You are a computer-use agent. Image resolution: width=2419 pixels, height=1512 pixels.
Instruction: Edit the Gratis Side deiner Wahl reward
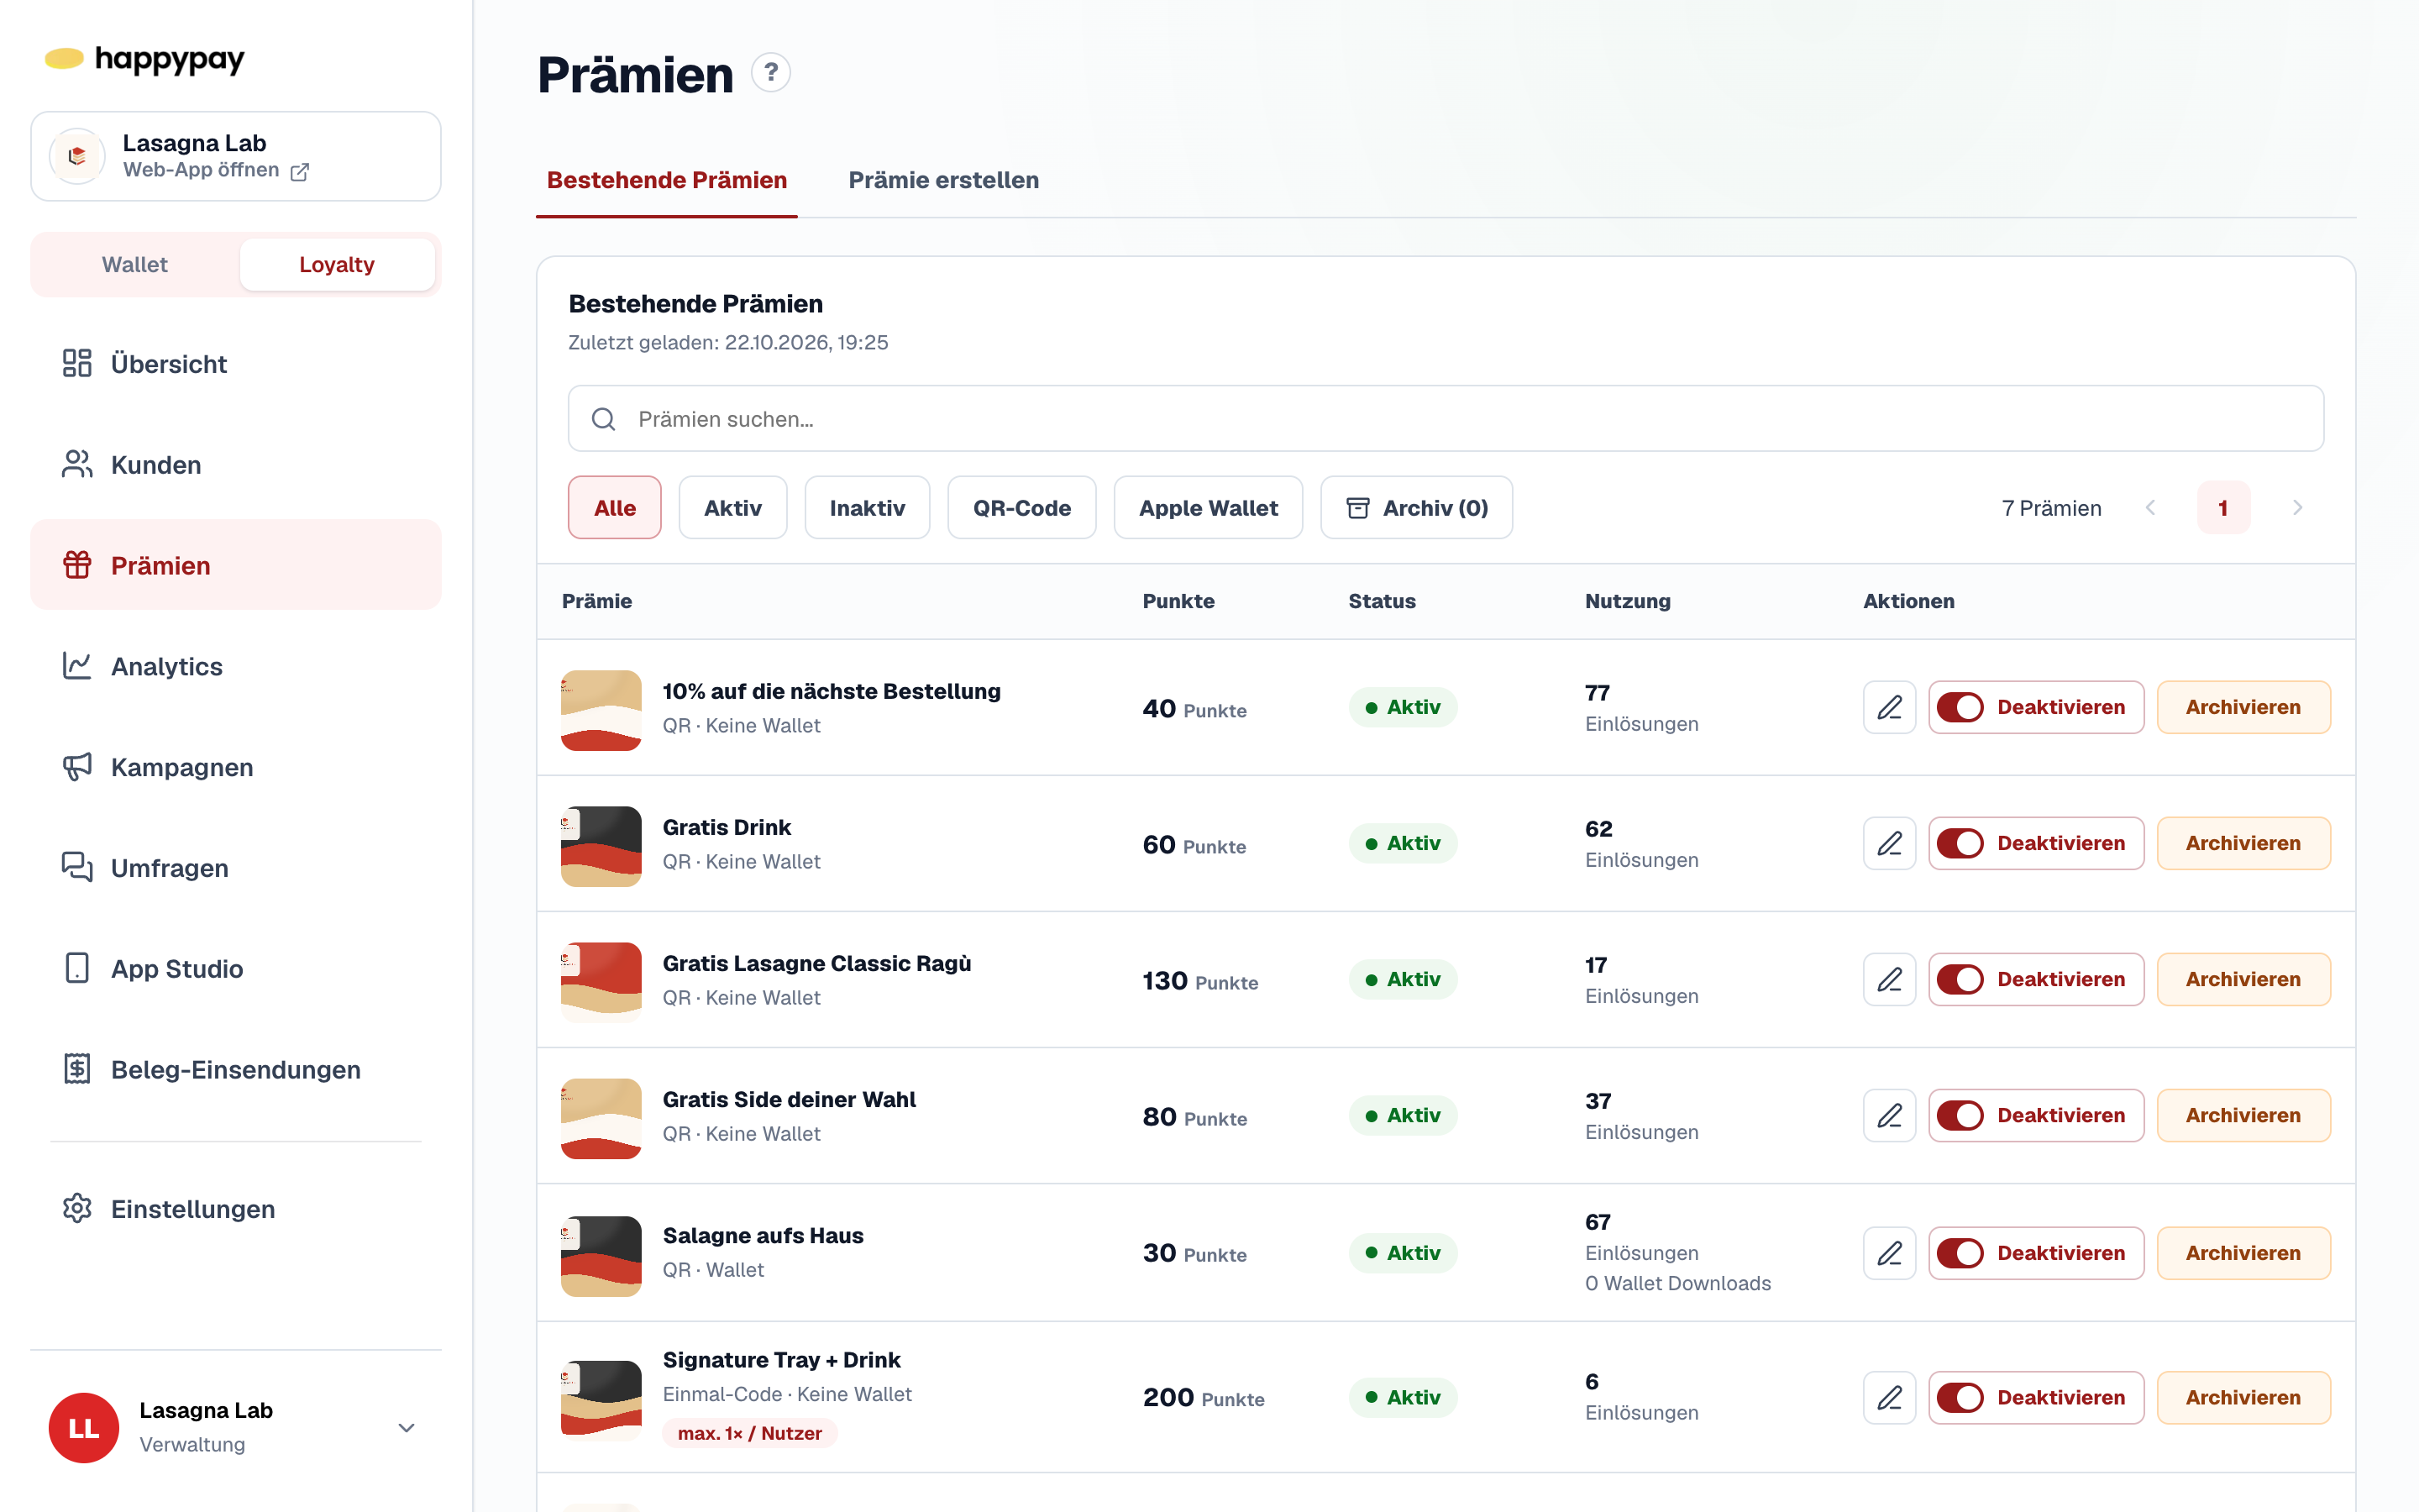1889,1115
